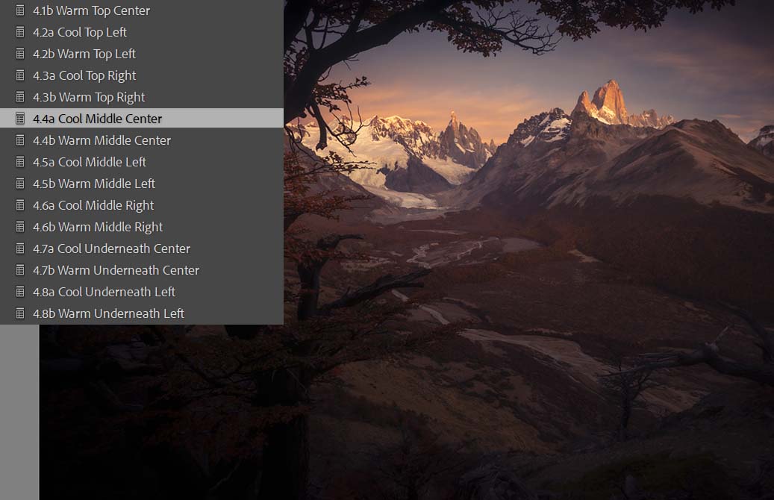Image resolution: width=774 pixels, height=500 pixels.
Task: Select the 4.4b Warm Middle Center preset
Action: pos(102,140)
